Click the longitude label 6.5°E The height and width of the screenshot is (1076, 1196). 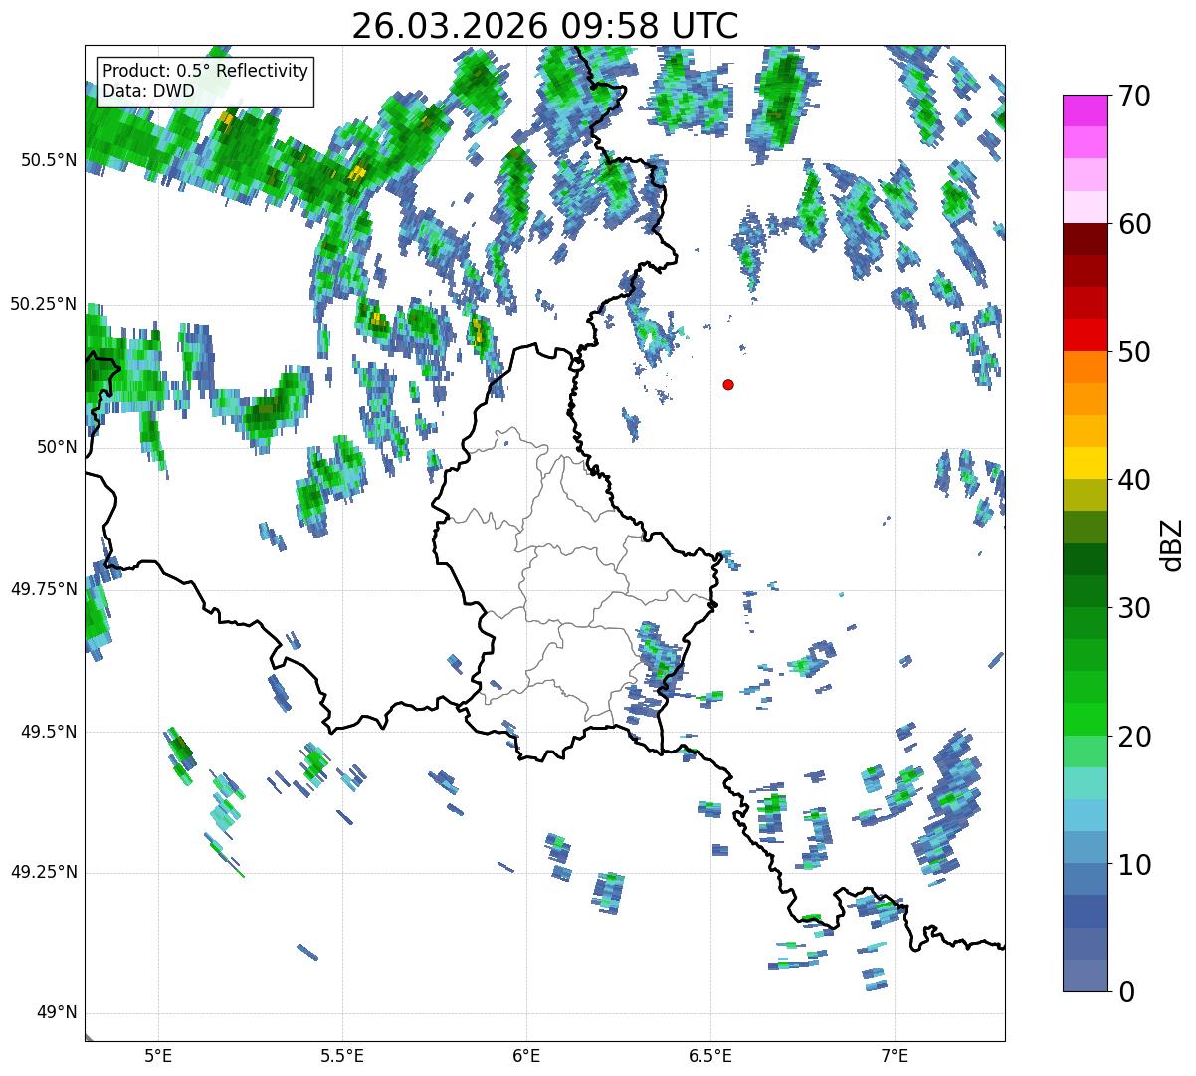click(x=710, y=1055)
